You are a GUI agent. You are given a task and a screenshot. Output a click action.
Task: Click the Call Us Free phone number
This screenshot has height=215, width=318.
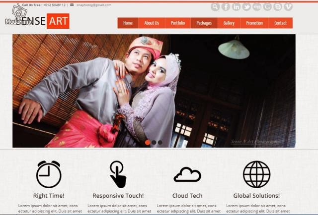[x=54, y=5]
